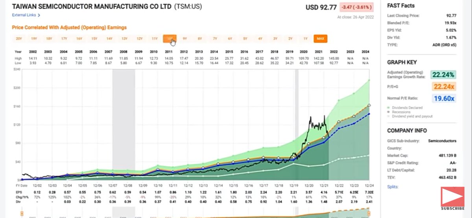Image resolution: width=472 pixels, height=218 pixels.
Task: Open the Splits link in Company Info
Action: [393, 187]
